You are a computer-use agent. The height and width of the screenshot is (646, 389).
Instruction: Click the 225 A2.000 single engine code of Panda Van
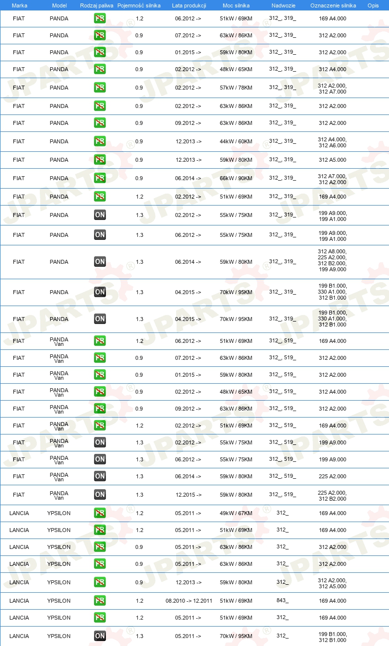click(332, 477)
